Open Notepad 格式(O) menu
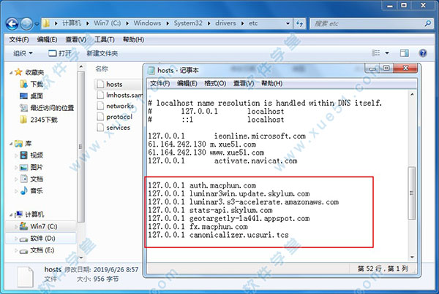The width and height of the screenshot is (439, 294). (x=215, y=83)
